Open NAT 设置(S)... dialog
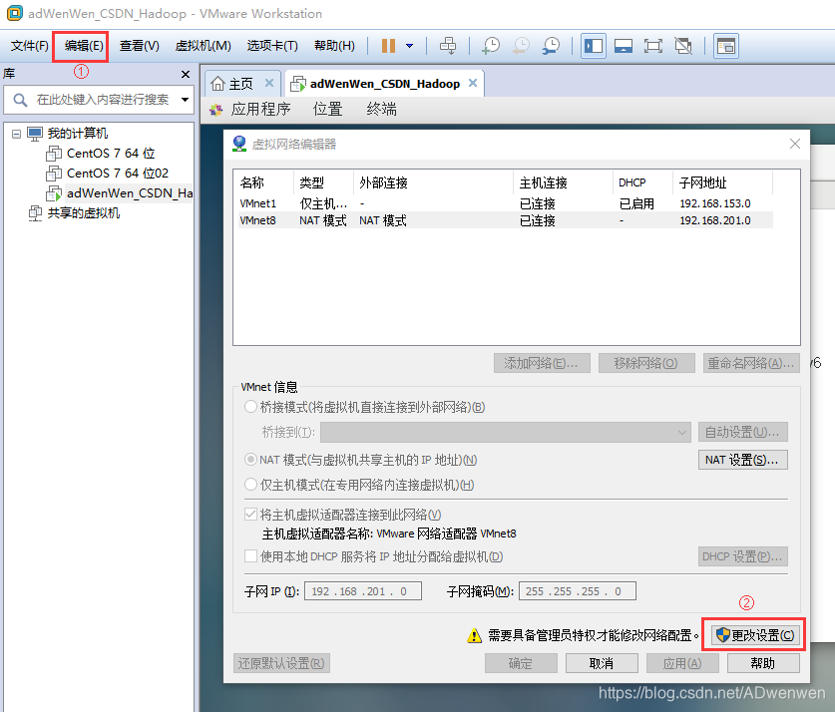The width and height of the screenshot is (835, 712). coord(743,460)
